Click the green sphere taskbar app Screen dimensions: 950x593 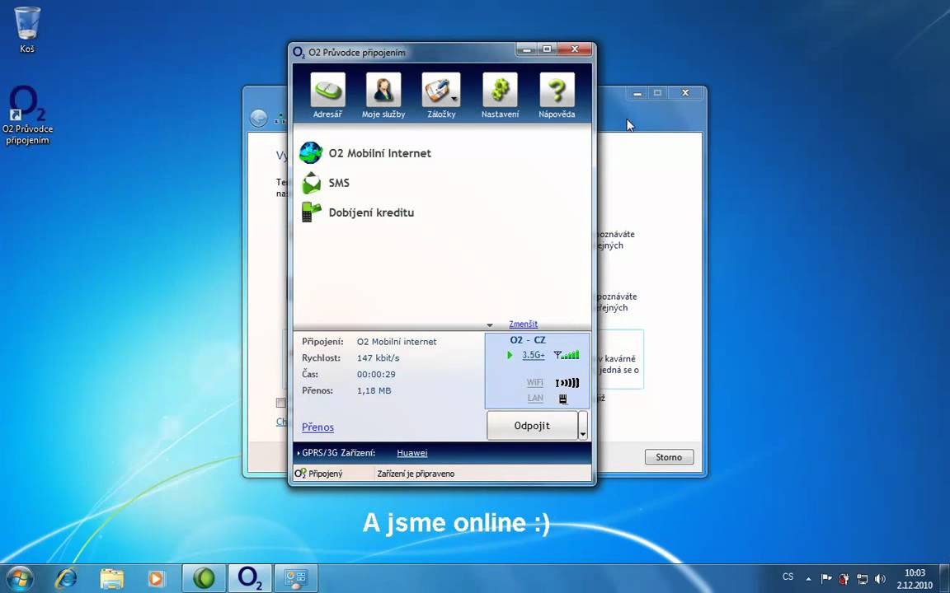click(205, 578)
